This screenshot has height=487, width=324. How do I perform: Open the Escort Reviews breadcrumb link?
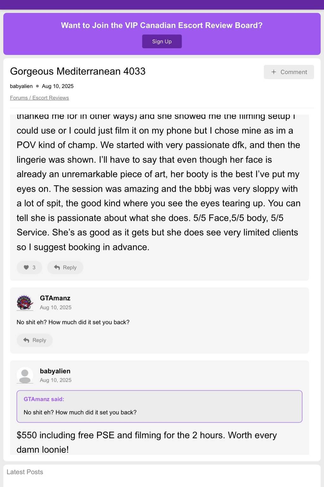[51, 98]
